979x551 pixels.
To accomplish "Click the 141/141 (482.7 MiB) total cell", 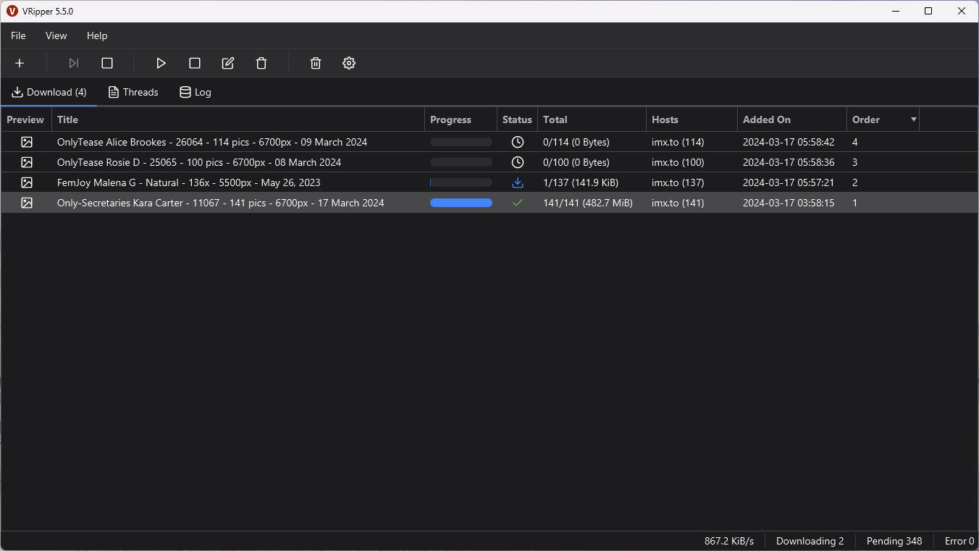I will point(588,203).
